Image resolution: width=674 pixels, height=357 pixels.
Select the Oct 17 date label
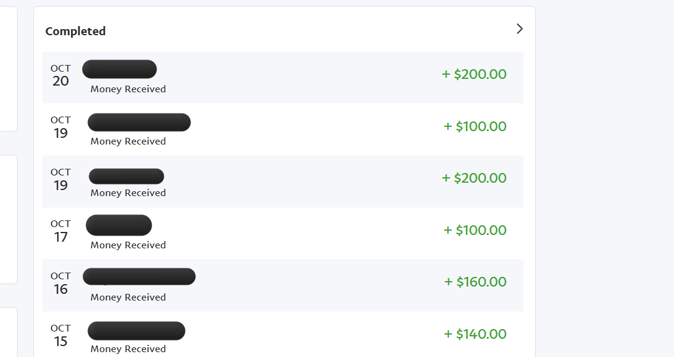click(61, 231)
